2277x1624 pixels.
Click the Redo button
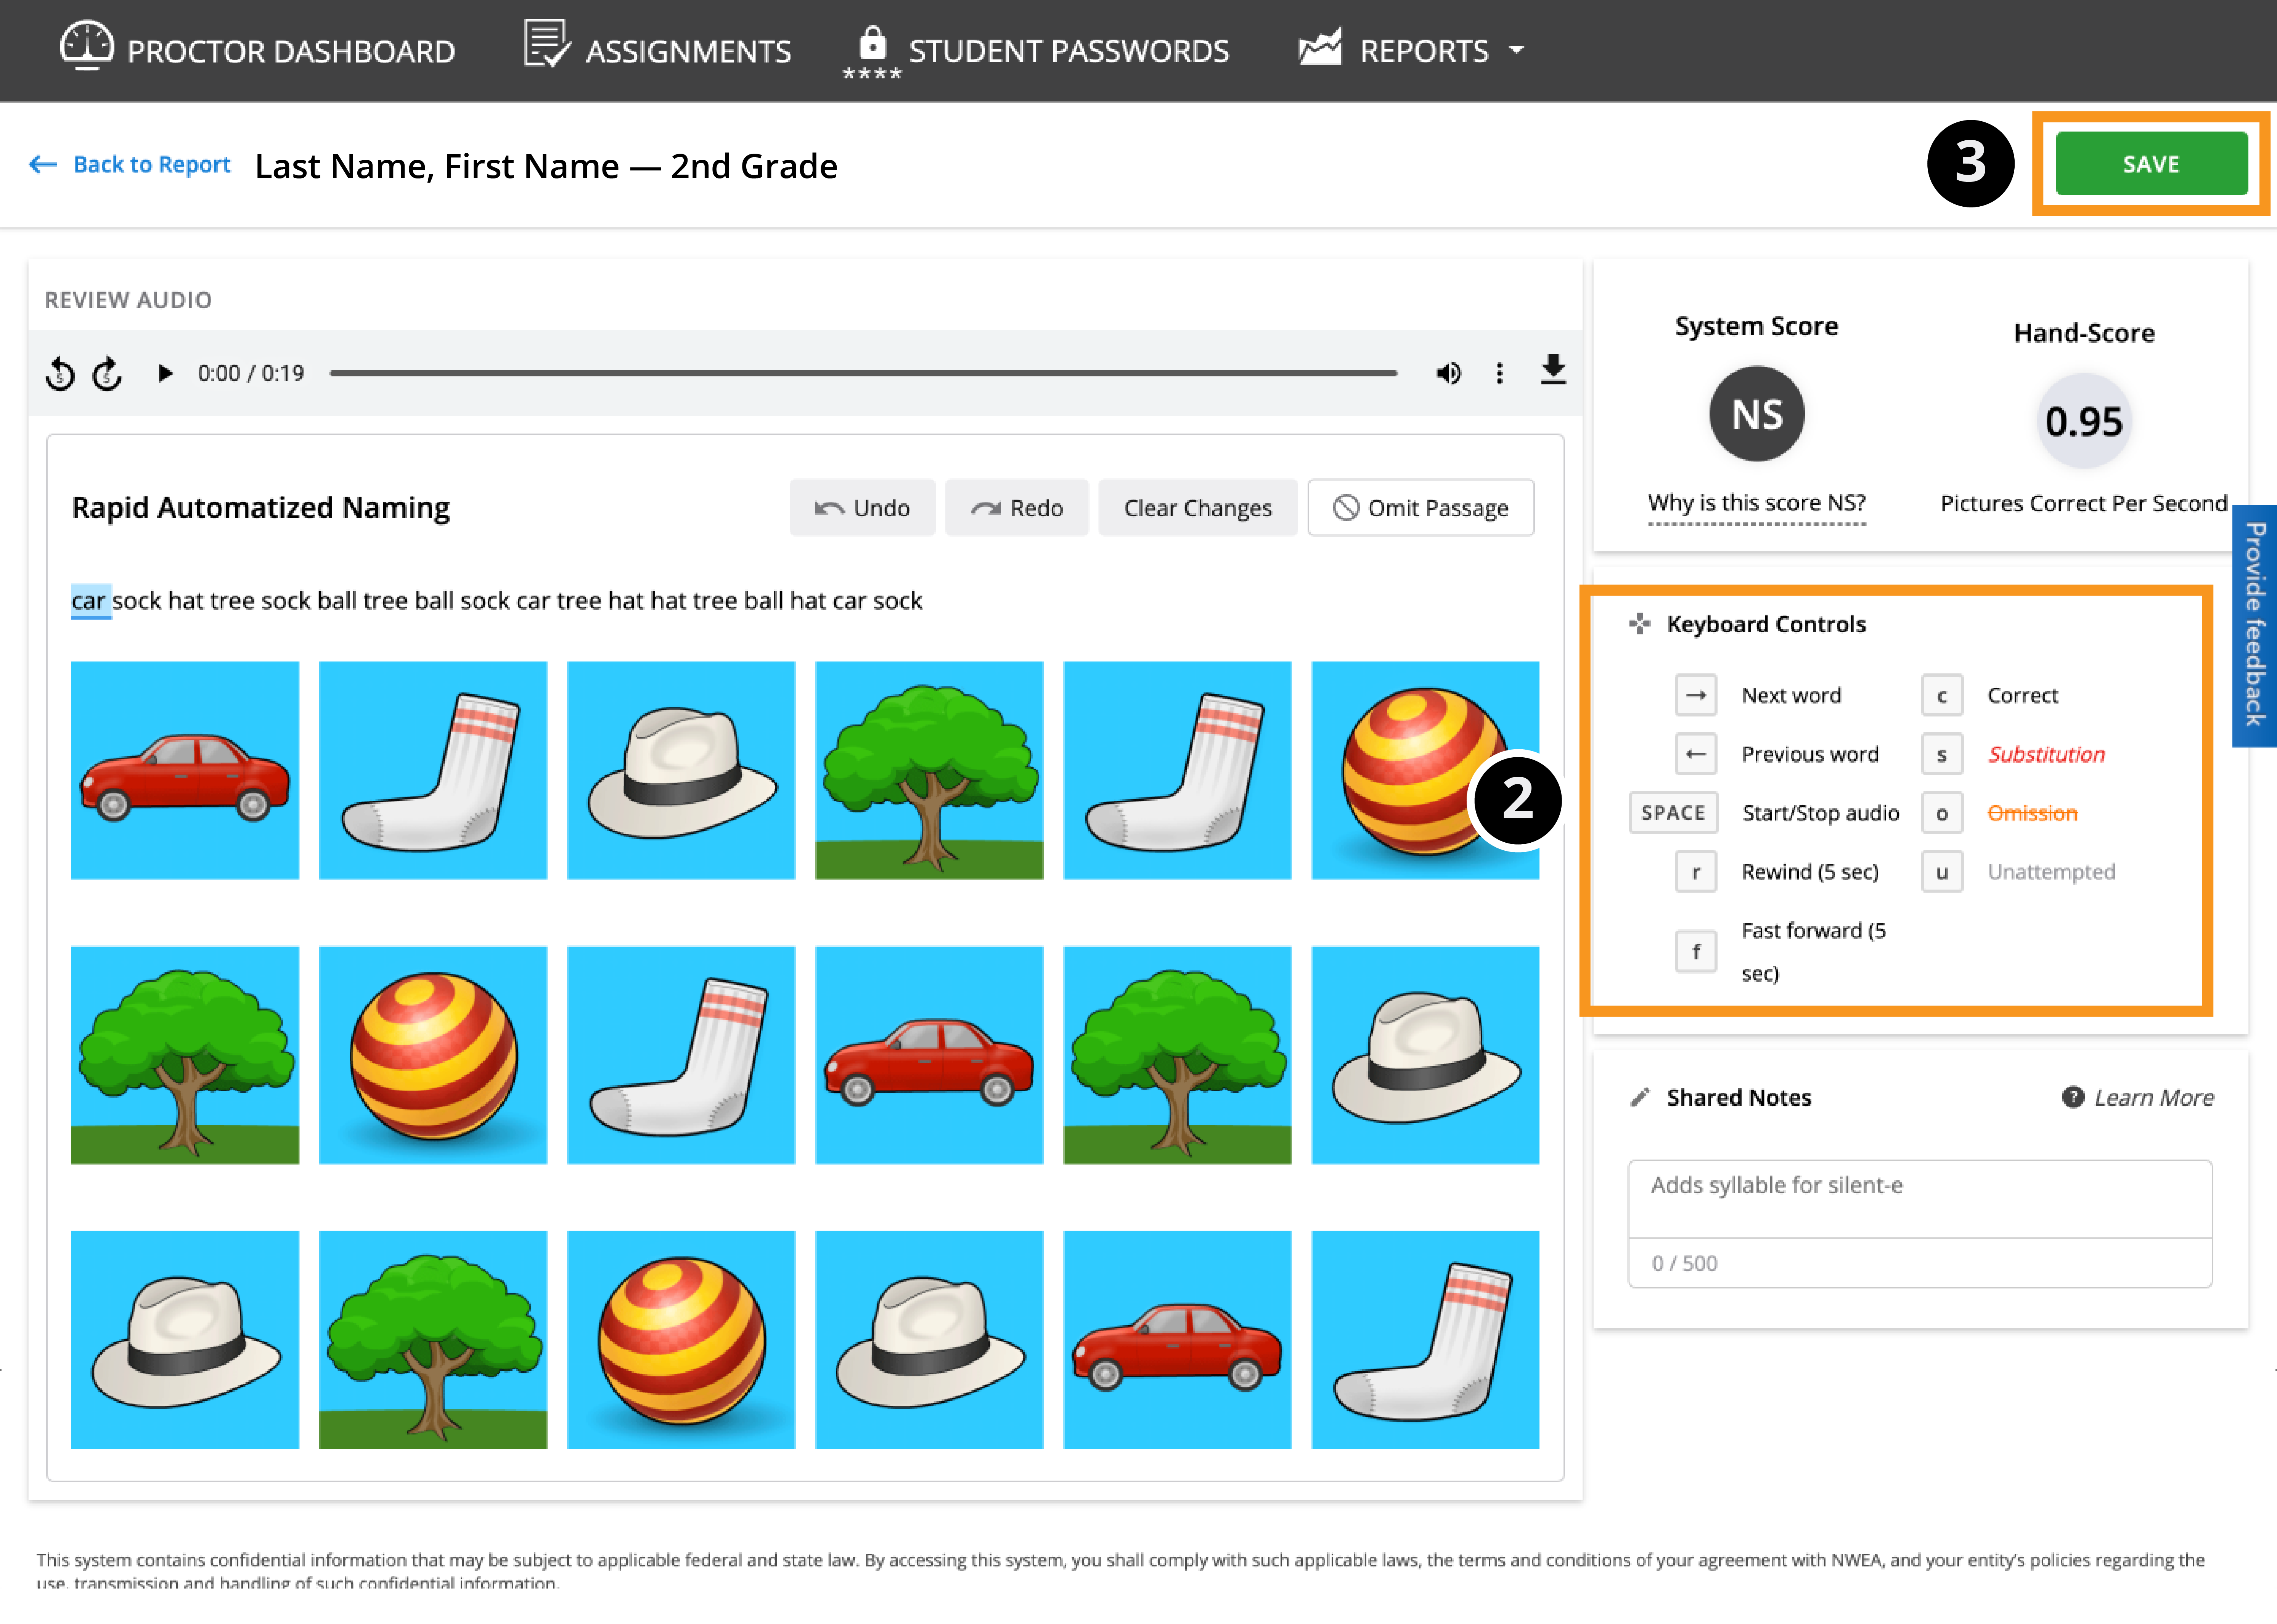[1016, 508]
